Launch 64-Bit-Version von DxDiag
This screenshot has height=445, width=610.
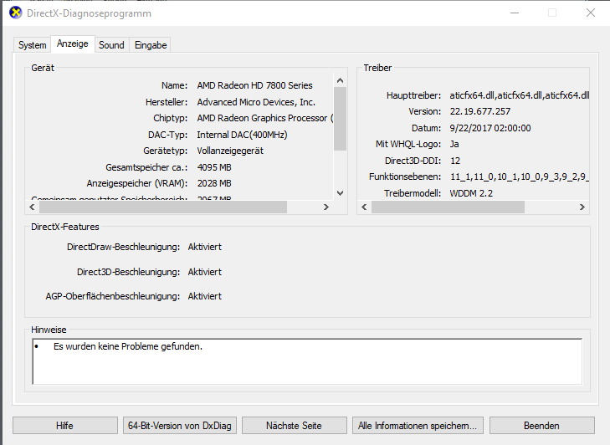pyautogui.click(x=179, y=426)
